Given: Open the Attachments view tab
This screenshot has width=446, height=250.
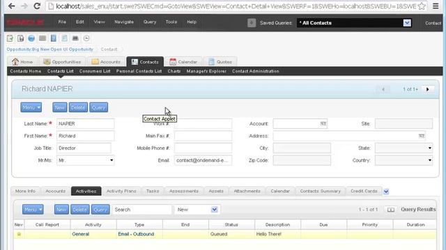Looking at the screenshot, I should [x=247, y=191].
